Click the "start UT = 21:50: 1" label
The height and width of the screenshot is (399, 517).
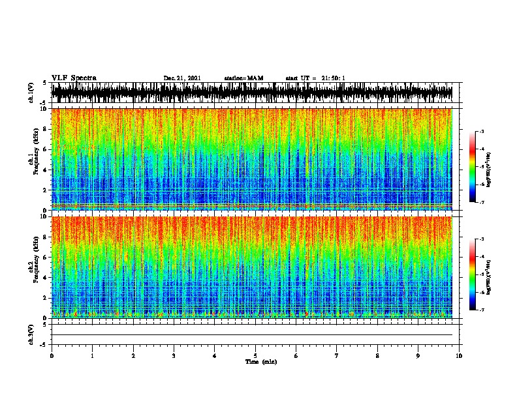pyautogui.click(x=315, y=78)
